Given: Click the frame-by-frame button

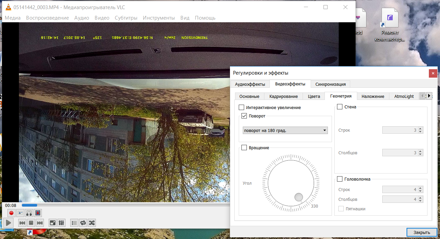Looking at the screenshot, I should [x=38, y=213].
